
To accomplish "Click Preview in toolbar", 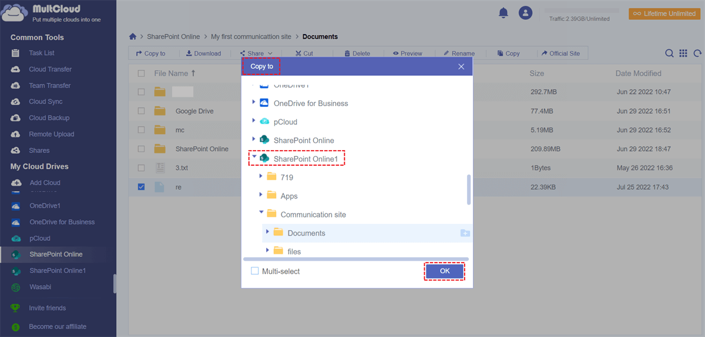I will point(407,53).
